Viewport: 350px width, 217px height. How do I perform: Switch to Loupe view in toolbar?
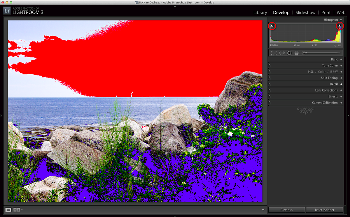click(8, 210)
